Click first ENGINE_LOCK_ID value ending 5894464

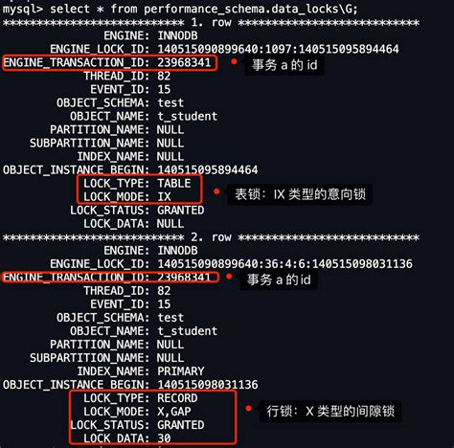tap(278, 49)
